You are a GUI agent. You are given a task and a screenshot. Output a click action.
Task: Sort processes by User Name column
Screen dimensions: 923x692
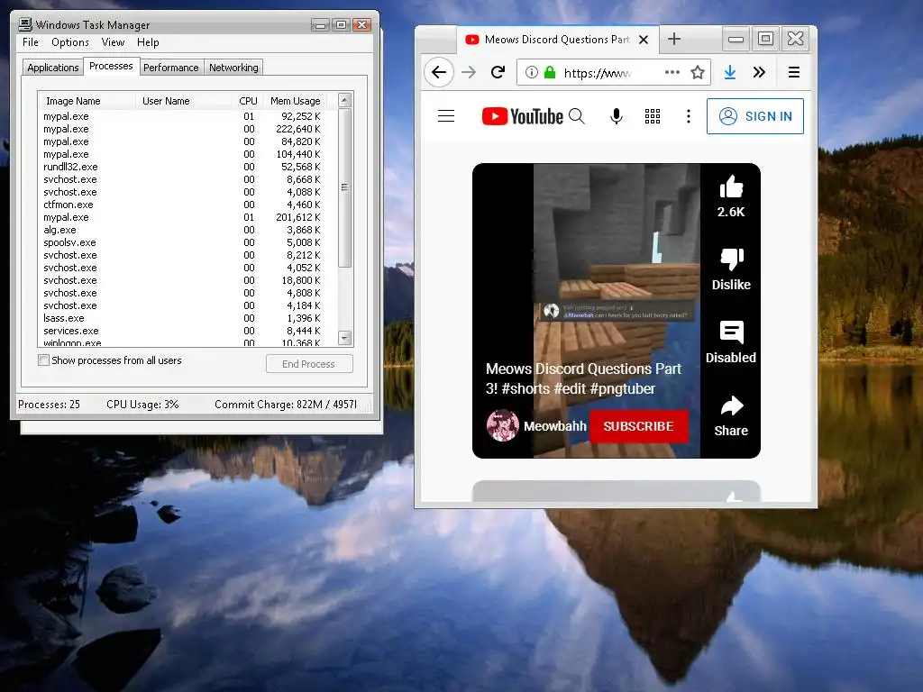point(184,101)
